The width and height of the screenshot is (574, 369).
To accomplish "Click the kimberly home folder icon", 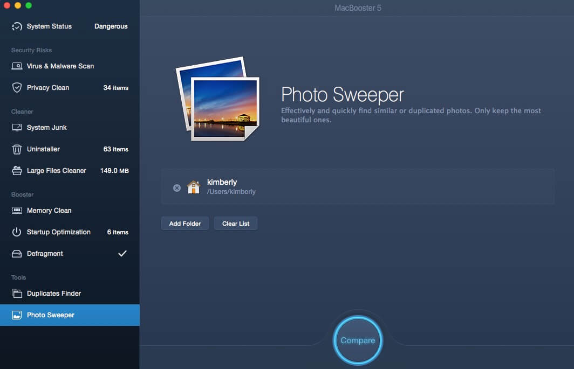I will tap(193, 187).
